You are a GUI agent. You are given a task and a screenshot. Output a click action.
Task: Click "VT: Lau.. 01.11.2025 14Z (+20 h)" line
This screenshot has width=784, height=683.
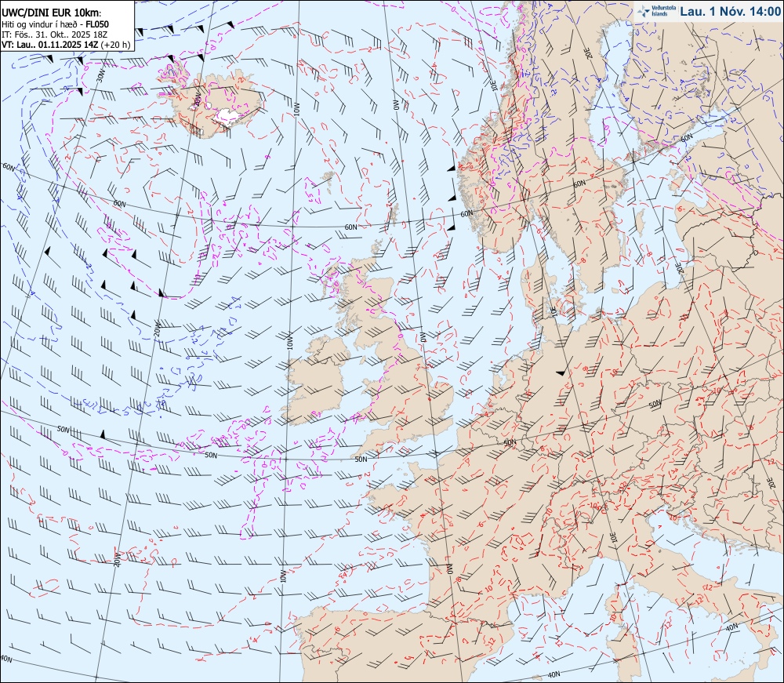click(66, 45)
